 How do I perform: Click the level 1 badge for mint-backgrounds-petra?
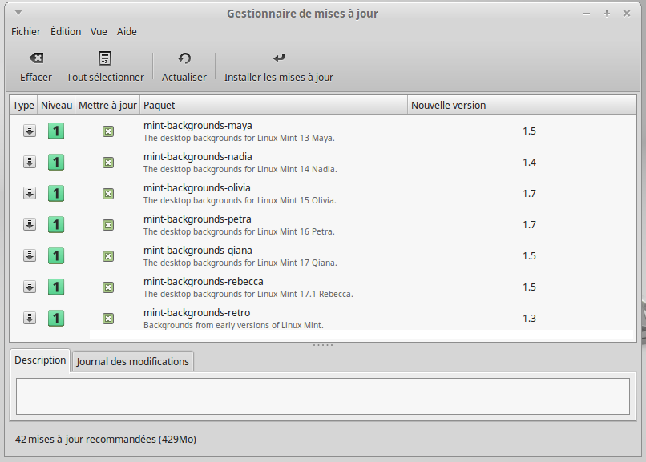tap(56, 225)
